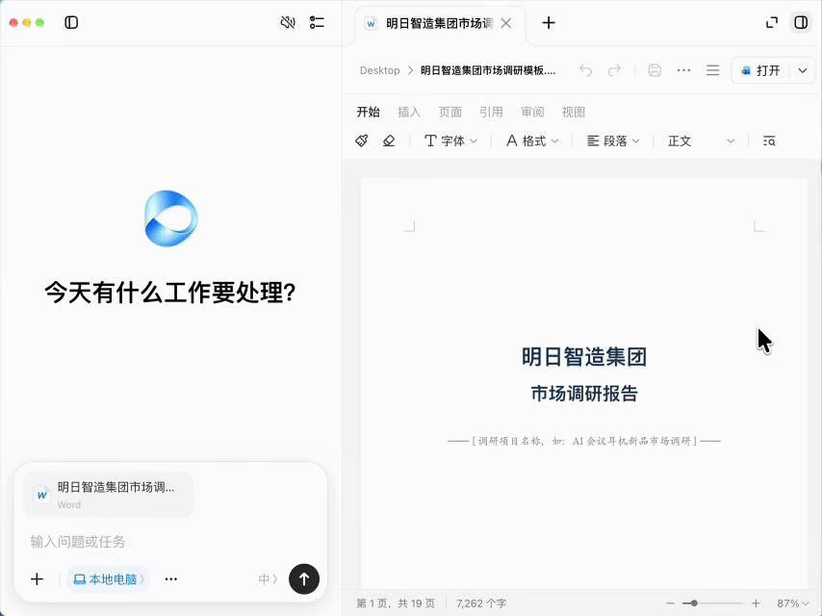Open the 字体 dropdown
Viewport: 822px width, 616px height.
tap(450, 141)
